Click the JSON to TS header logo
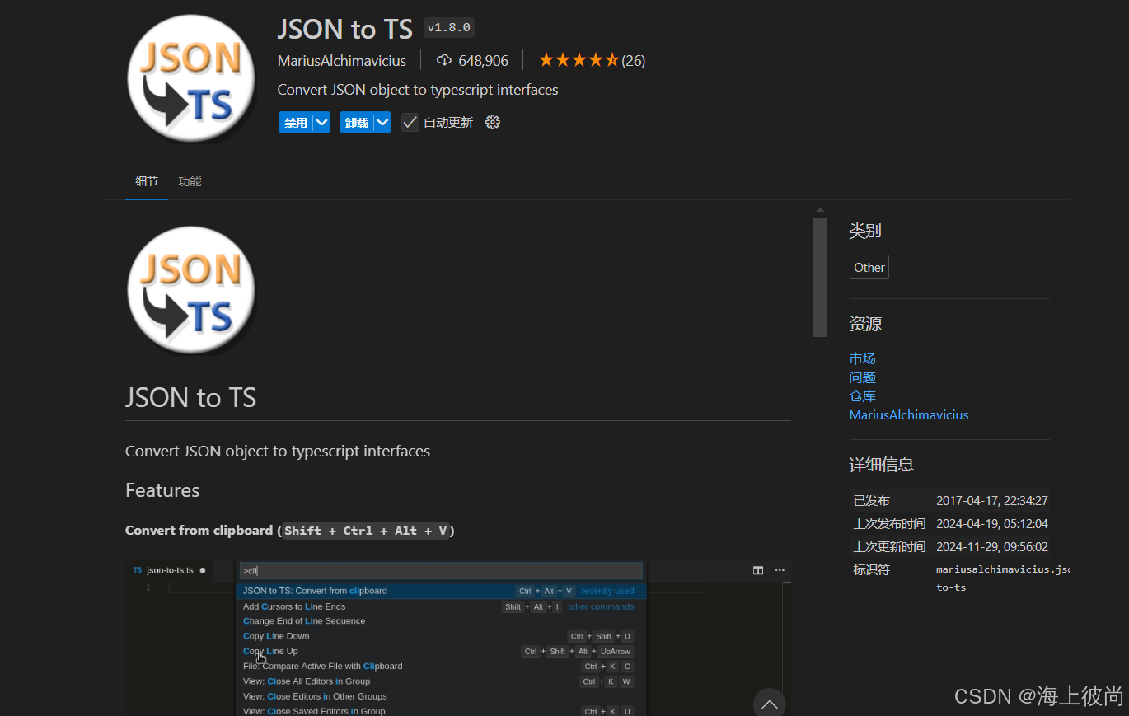Screen dimensions: 1129x716 [191, 78]
